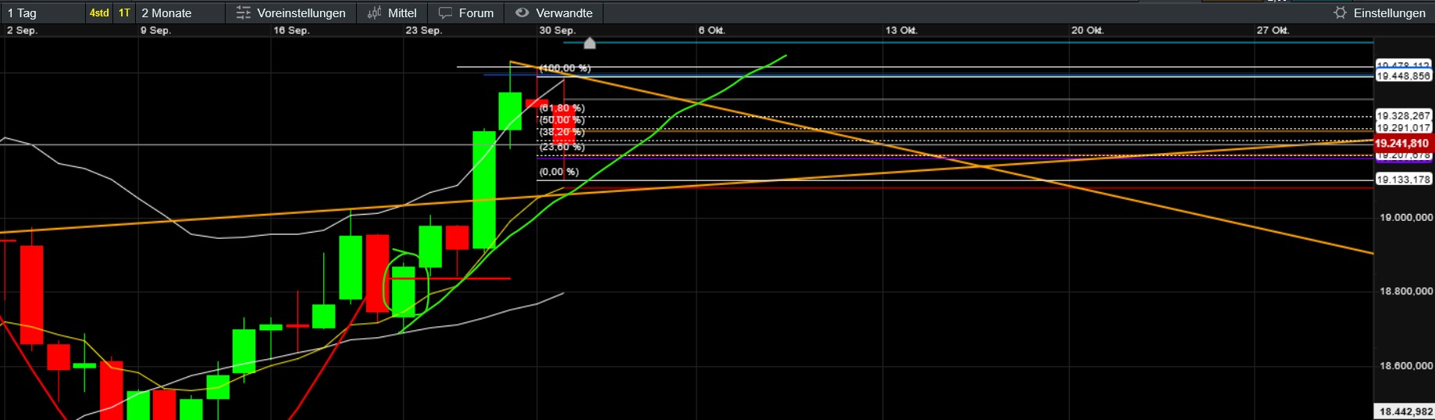Image resolution: width=1435 pixels, height=420 pixels.
Task: Open the Mittel price type menu
Action: (393, 12)
